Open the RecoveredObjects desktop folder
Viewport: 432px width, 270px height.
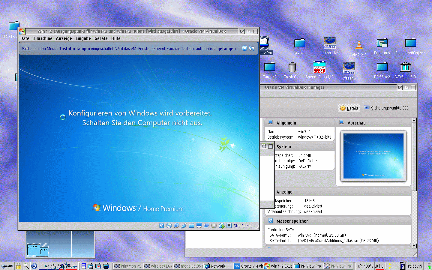[410, 46]
